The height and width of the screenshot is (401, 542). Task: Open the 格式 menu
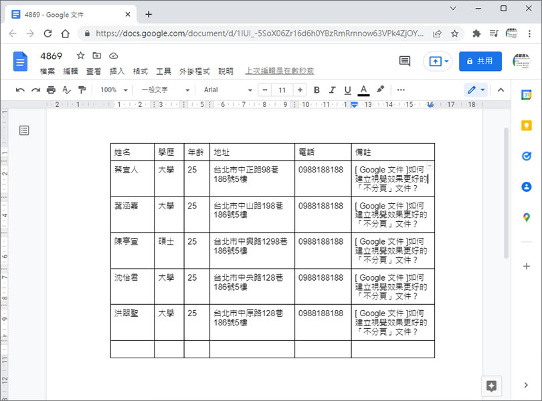click(x=141, y=72)
